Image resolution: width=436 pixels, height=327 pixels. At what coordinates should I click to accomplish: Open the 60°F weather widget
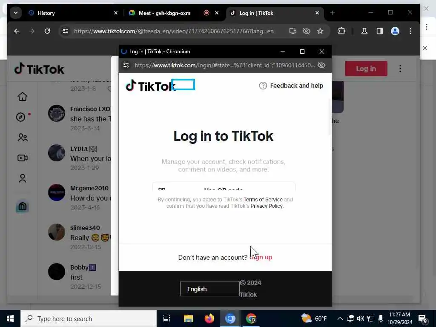click(x=314, y=318)
